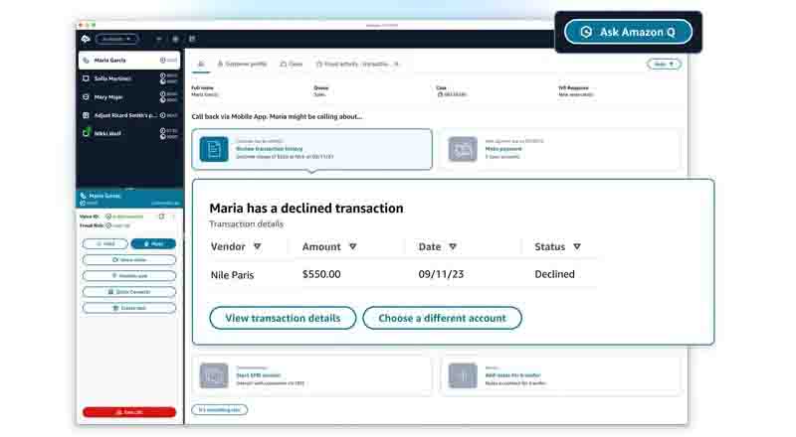Viewport: 796px width, 437px height.
Task: Click View transaction details button
Action: [x=283, y=318]
